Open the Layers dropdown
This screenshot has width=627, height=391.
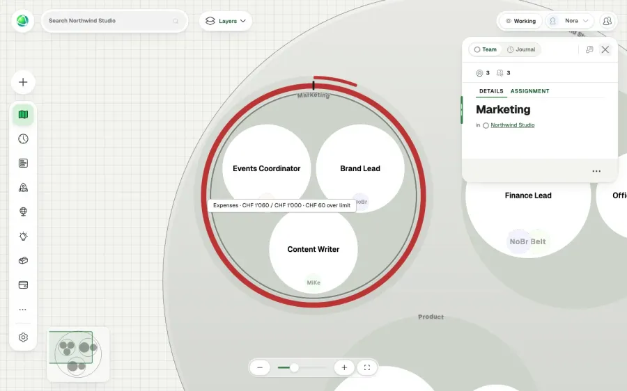point(226,21)
